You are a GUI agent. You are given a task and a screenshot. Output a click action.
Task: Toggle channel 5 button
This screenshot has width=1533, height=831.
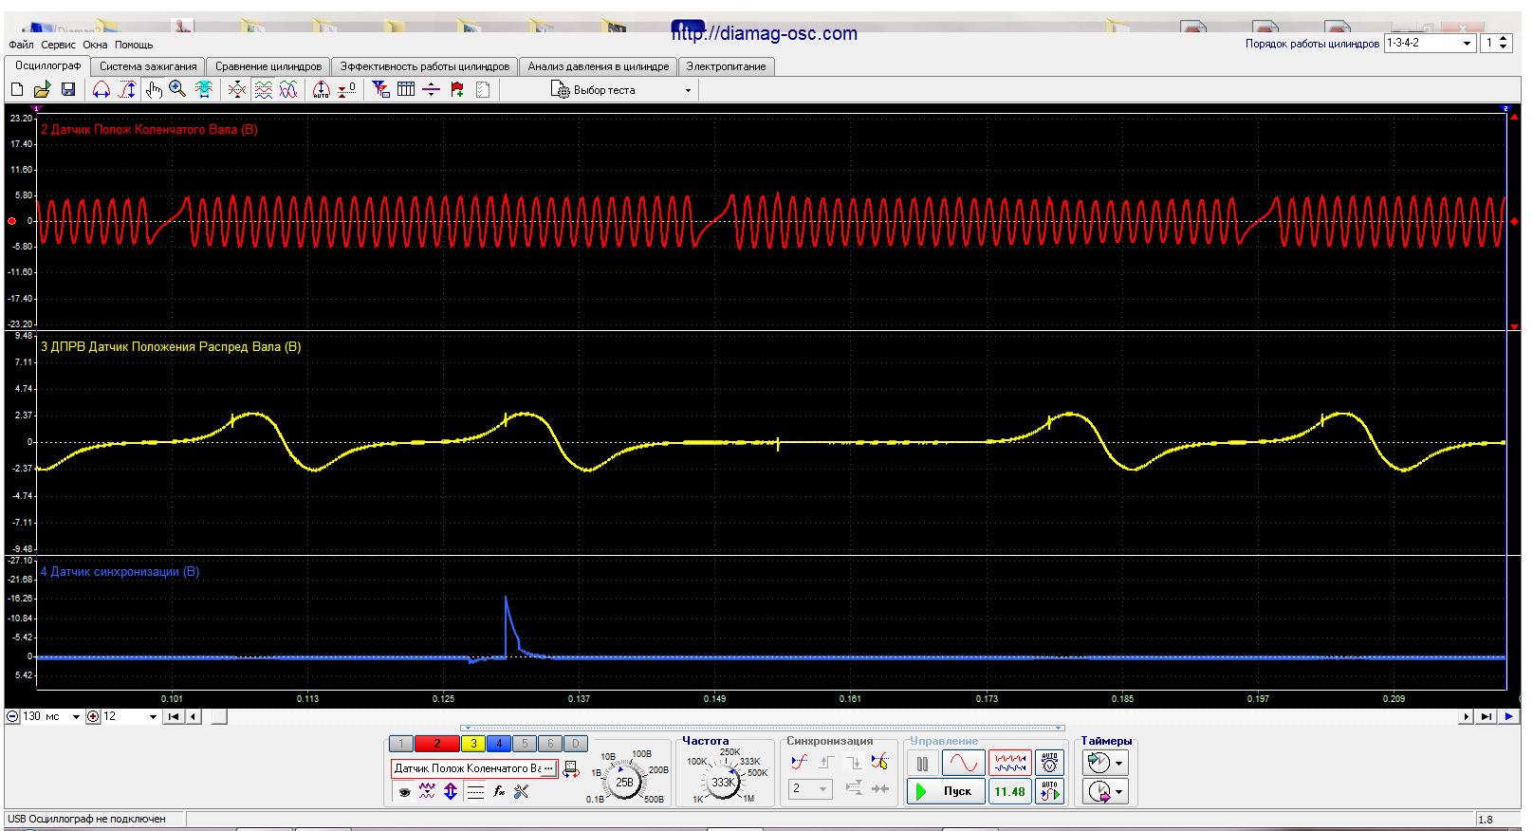525,744
